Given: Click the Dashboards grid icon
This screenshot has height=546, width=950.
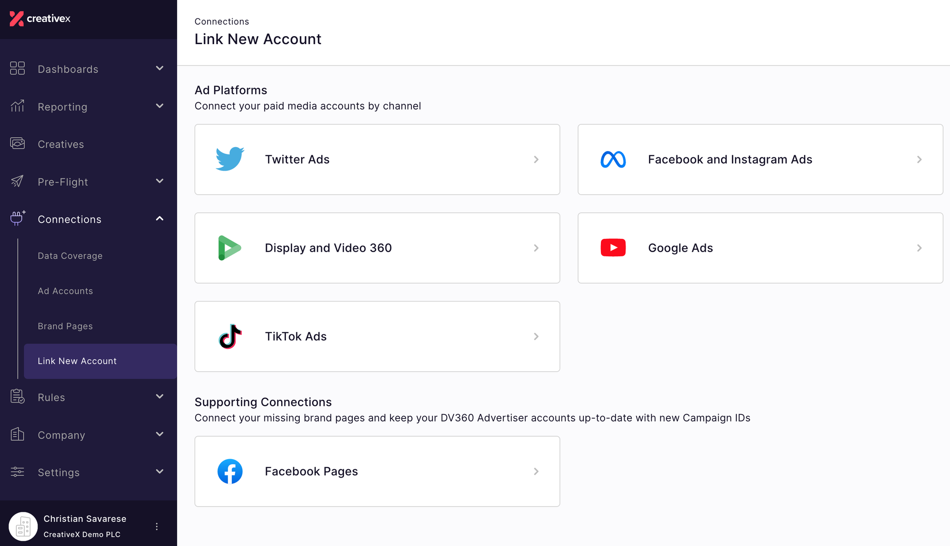Looking at the screenshot, I should pos(18,68).
